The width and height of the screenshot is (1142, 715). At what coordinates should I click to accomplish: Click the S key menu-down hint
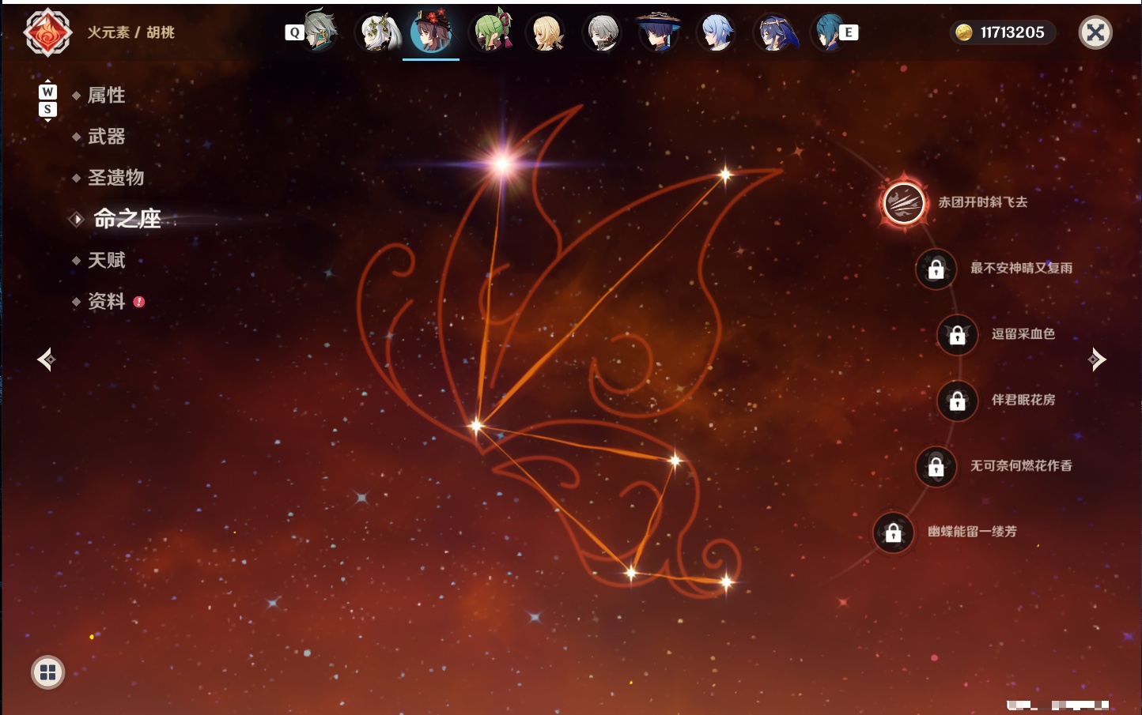(x=47, y=109)
